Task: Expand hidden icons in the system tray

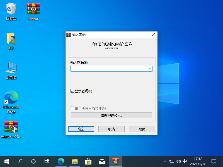Action: [x=165, y=161]
